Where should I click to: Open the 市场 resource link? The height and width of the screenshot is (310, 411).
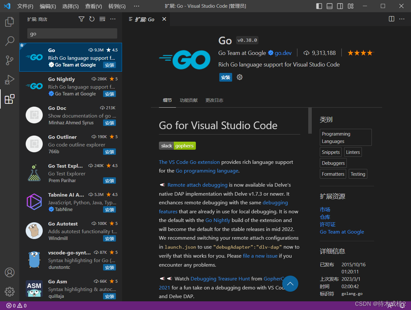click(x=325, y=209)
